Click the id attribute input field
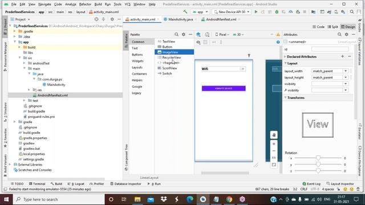Image resolution: width=365 pixels, height=205 pixels. [330, 49]
